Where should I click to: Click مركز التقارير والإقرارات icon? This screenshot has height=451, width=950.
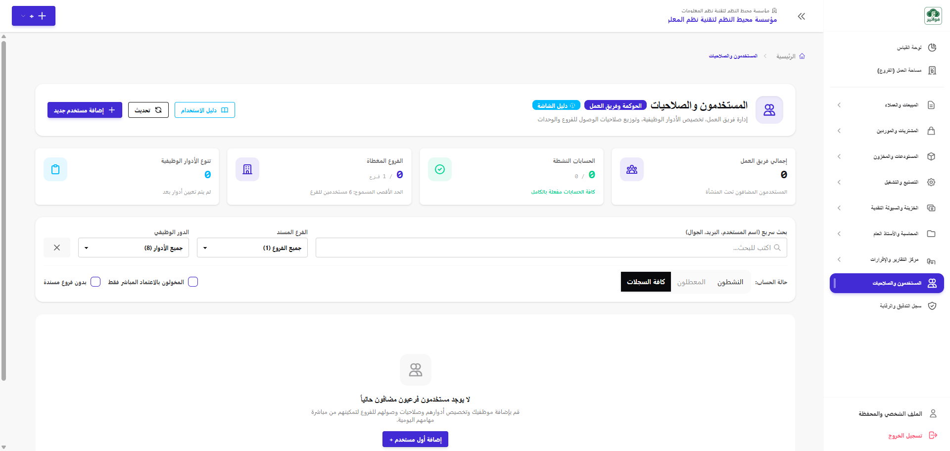[931, 260]
